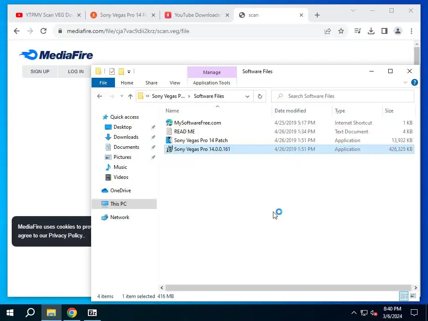Viewport: 428px width, 321px height.
Task: Switch to YouTube Downloader tab
Action: coord(197,15)
